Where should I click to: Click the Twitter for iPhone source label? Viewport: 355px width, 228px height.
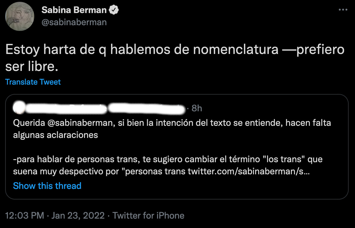148,215
